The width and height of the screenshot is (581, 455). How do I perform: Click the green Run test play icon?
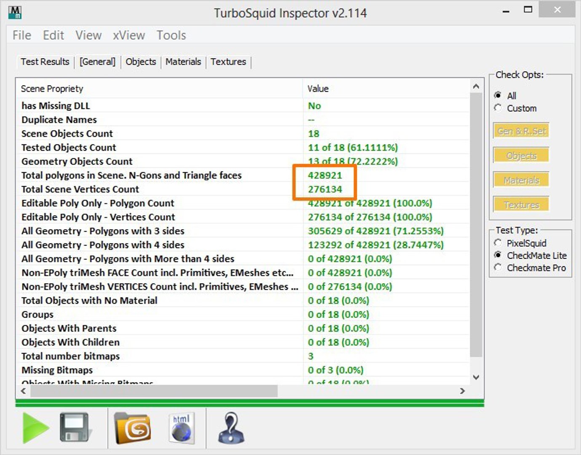pos(35,428)
